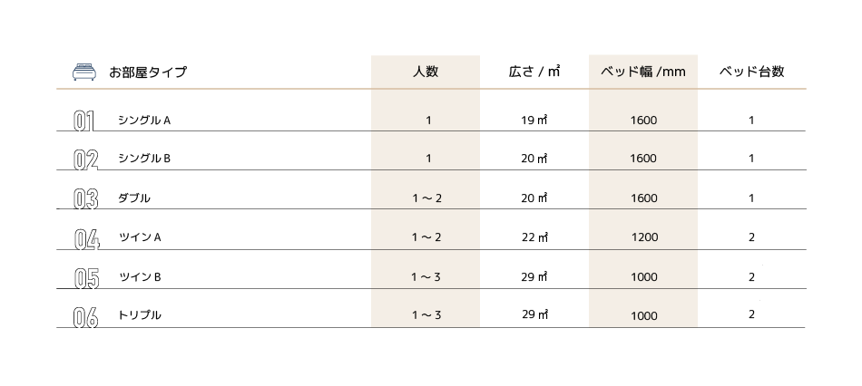Screen dimensions: 862x386
Task: Select the ツイン B room name
Action: [140, 276]
